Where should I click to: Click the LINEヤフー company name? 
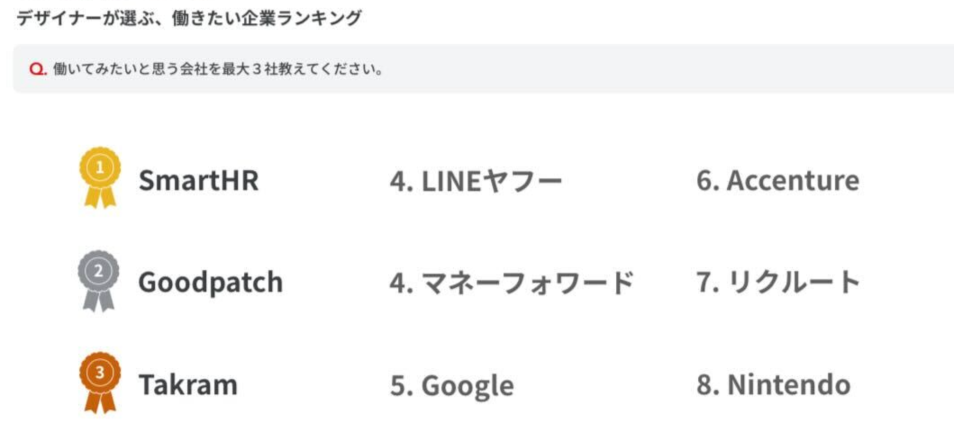pos(492,181)
